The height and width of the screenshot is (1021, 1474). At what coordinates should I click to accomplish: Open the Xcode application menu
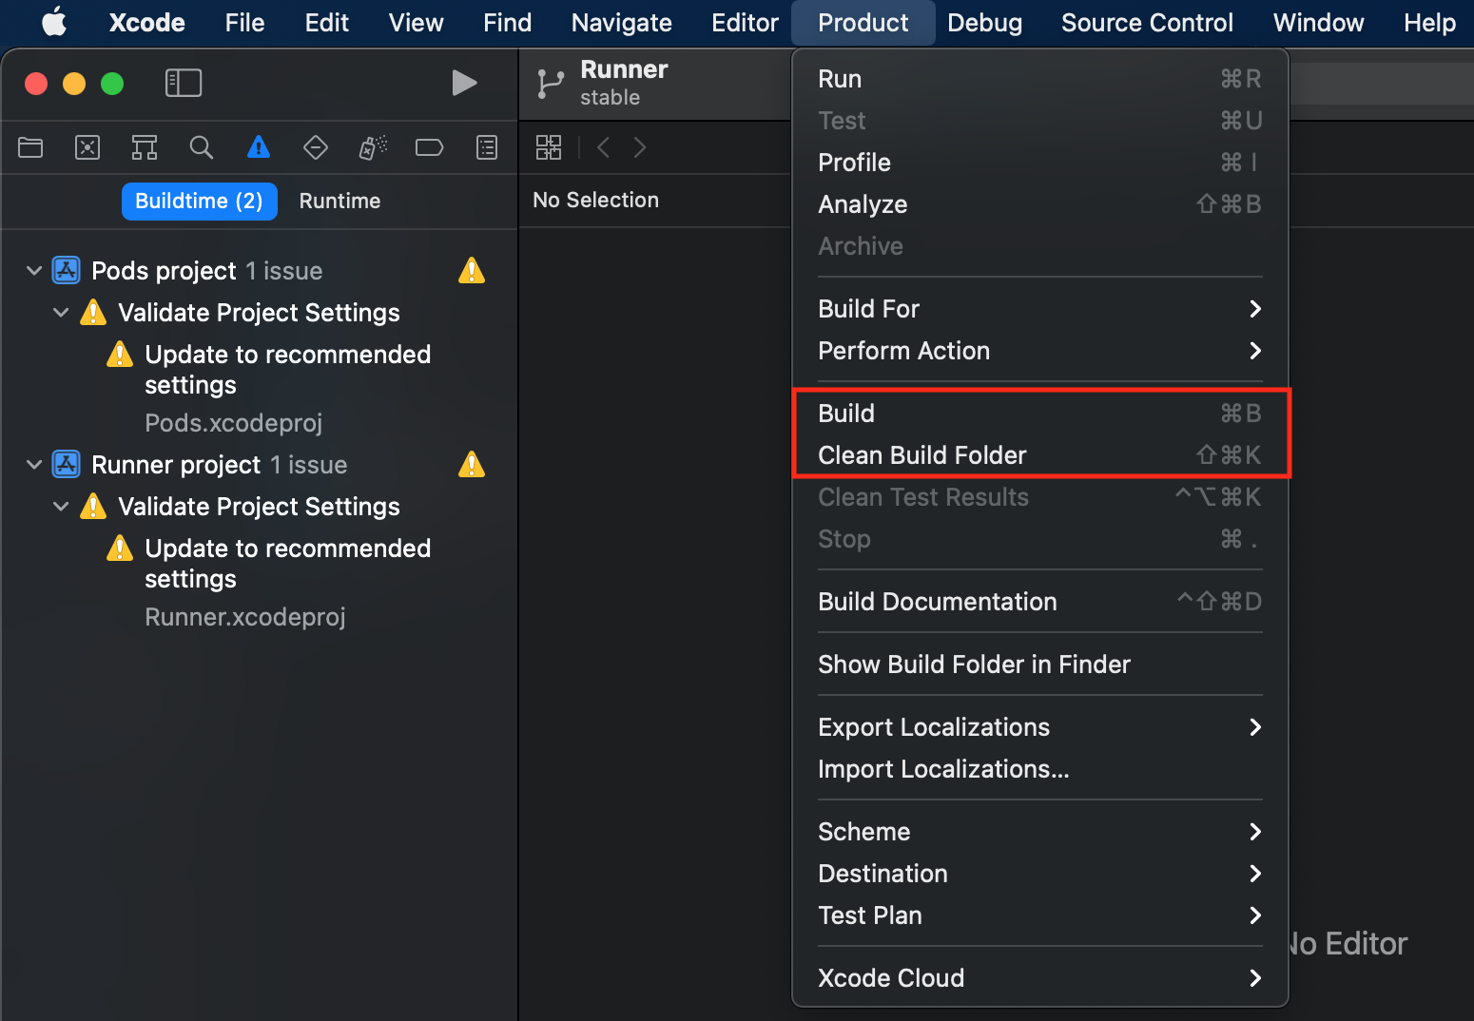[146, 22]
